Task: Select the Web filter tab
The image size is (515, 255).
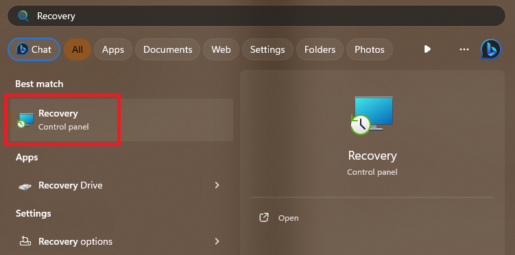Action: point(221,49)
